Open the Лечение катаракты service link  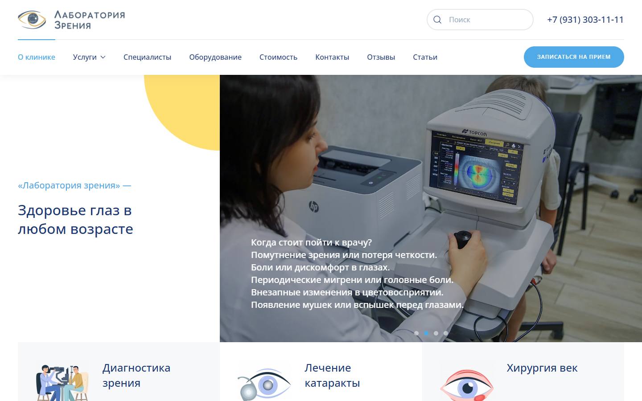(332, 376)
